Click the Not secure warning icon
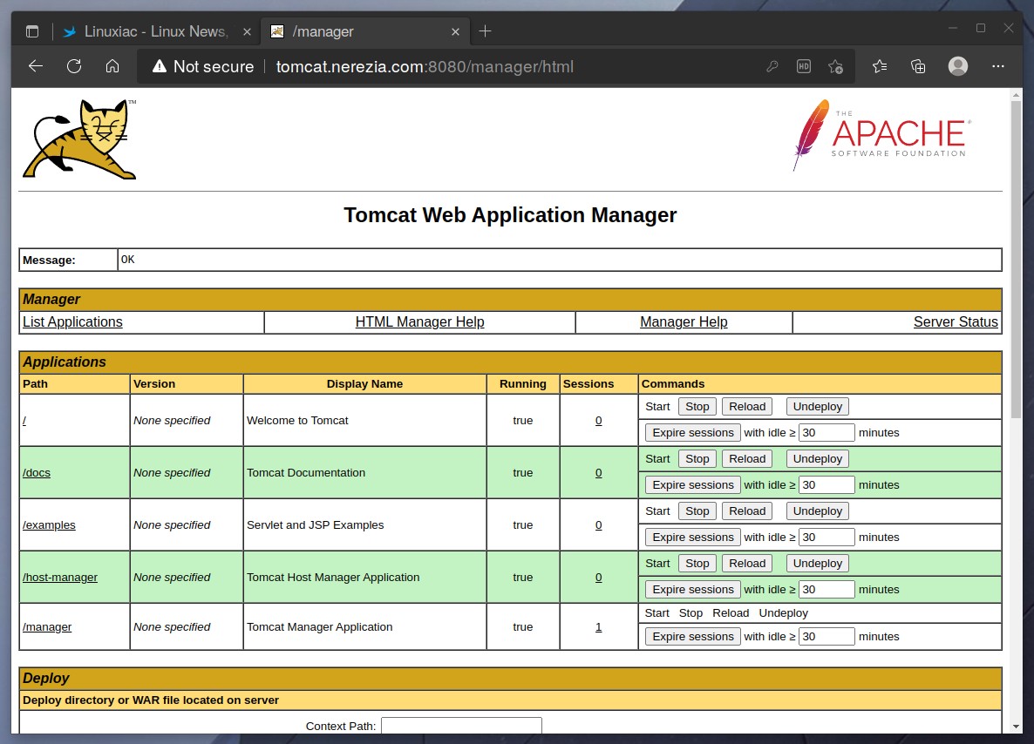 point(159,66)
